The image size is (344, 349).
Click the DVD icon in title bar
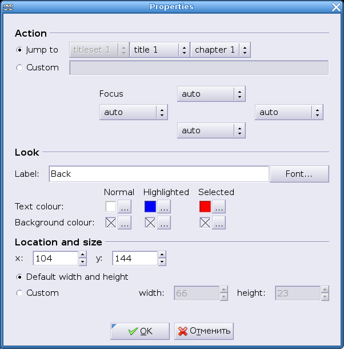pos(7,7)
